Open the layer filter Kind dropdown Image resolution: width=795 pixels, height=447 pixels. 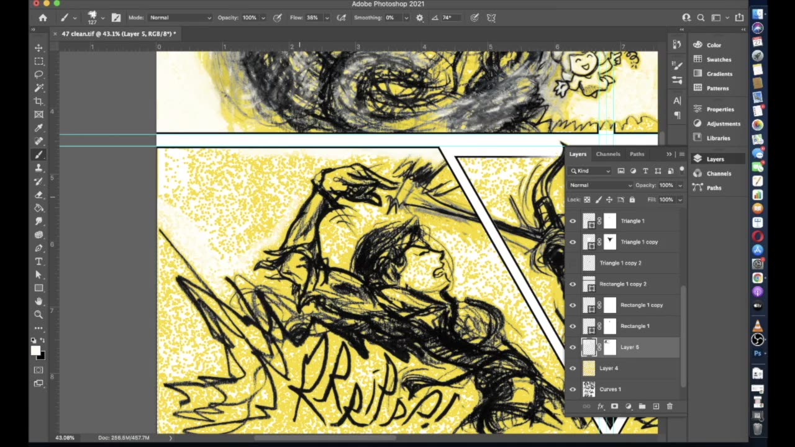pos(591,171)
